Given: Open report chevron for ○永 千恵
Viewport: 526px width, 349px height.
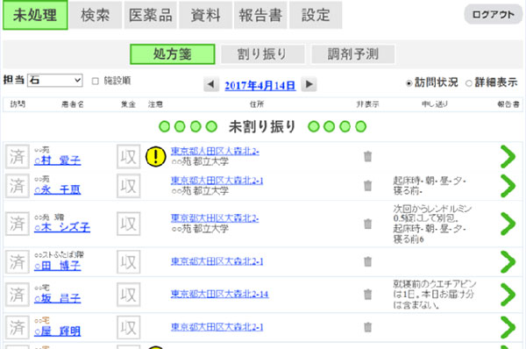Looking at the screenshot, I should [508, 186].
